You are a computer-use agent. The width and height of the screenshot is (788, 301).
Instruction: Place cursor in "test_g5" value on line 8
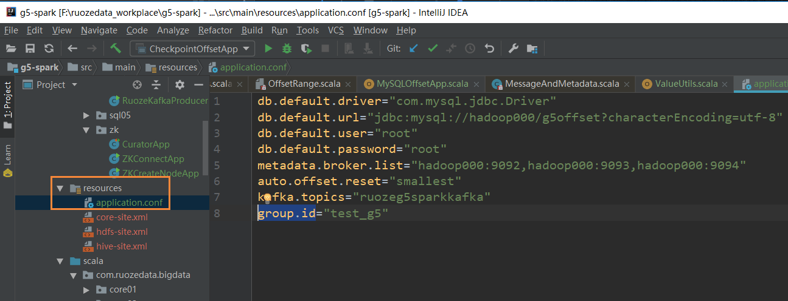[356, 213]
